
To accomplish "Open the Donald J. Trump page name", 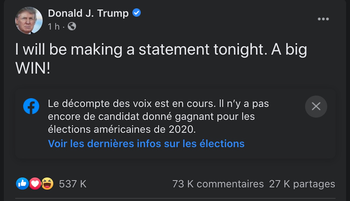I will point(88,13).
